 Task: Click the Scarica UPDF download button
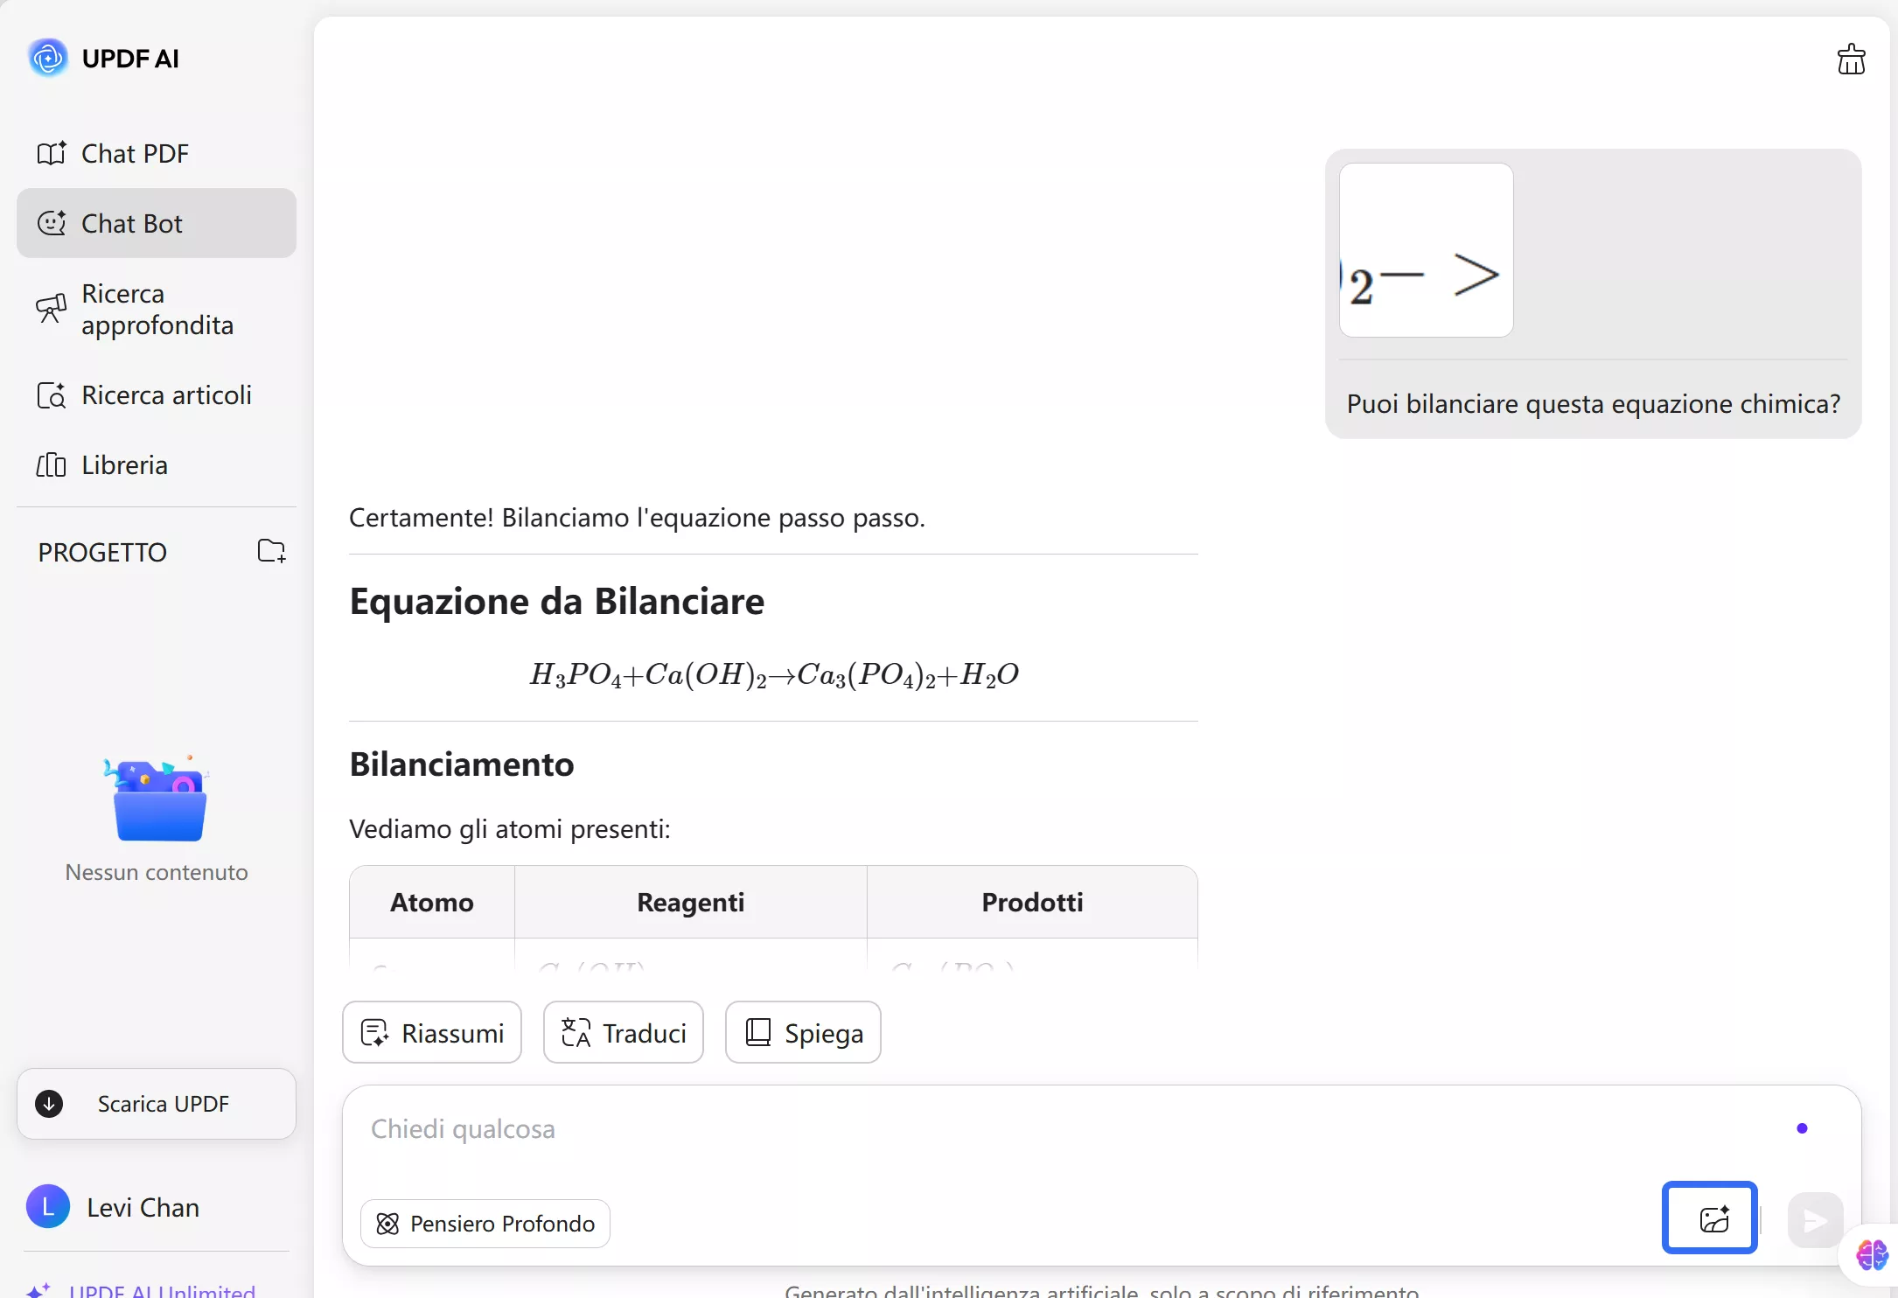(x=156, y=1104)
